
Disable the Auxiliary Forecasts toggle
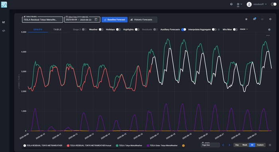tap(184, 29)
